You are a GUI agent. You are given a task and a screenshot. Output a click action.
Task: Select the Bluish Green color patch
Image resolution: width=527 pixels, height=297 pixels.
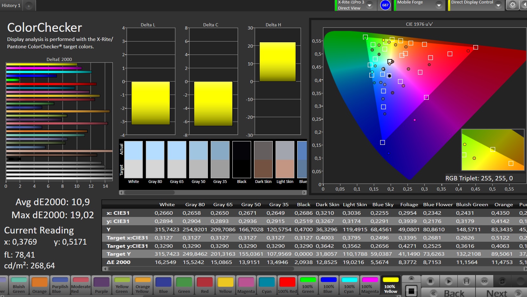click(19, 285)
